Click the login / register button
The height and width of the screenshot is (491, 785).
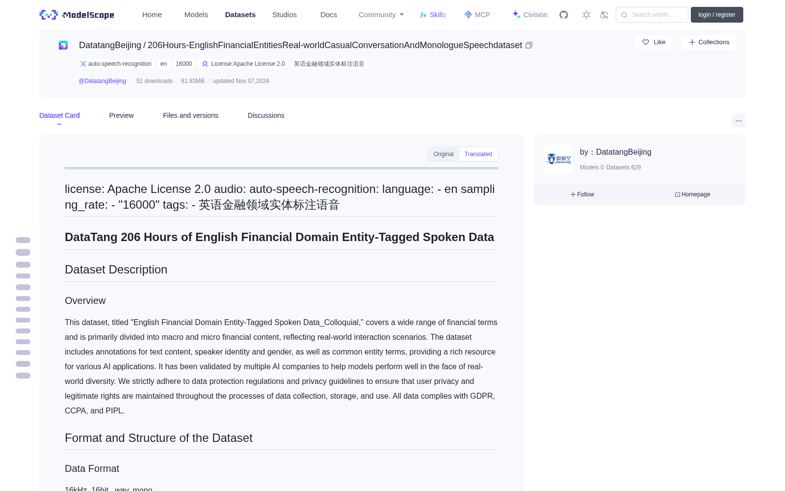(717, 15)
